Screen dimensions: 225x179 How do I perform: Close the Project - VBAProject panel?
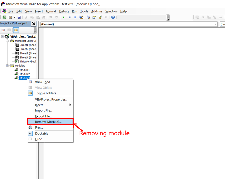pos(34,24)
